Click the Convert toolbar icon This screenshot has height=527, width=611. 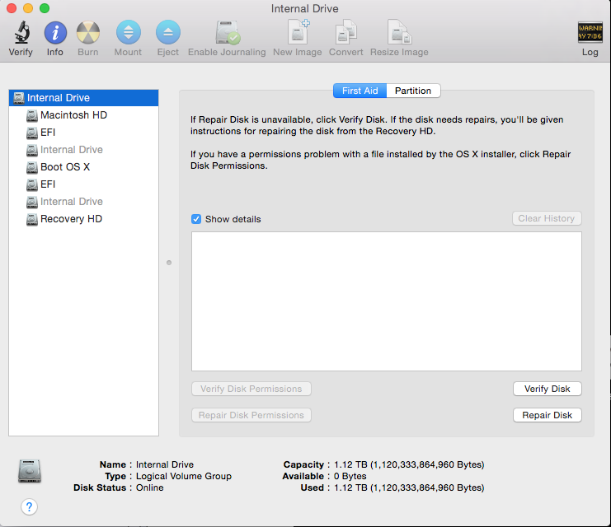point(346,32)
